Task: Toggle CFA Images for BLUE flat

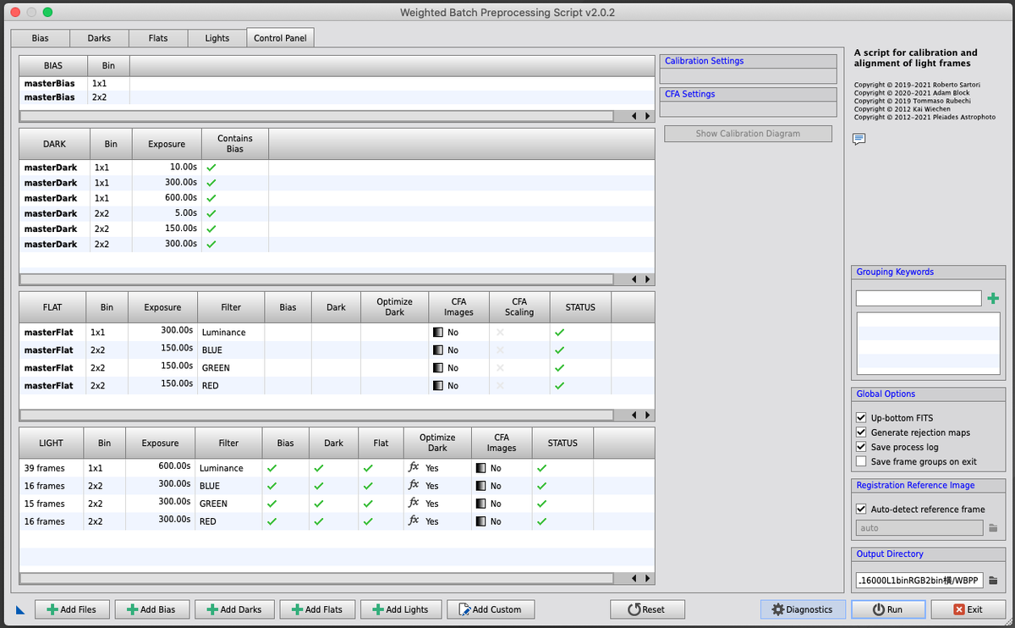Action: tap(437, 350)
